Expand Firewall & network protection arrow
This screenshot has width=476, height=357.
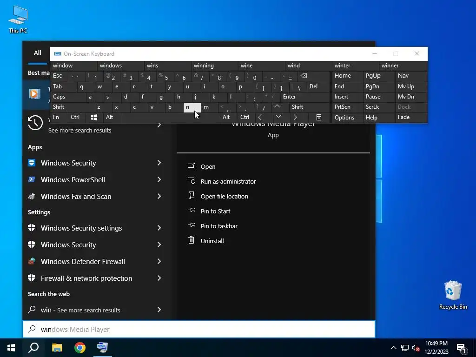click(x=159, y=278)
